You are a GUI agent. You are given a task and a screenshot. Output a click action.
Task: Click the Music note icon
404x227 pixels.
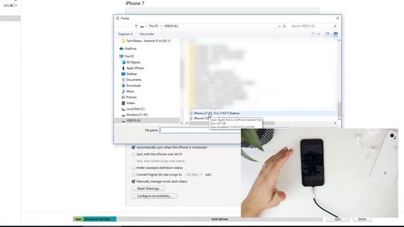pos(123,91)
